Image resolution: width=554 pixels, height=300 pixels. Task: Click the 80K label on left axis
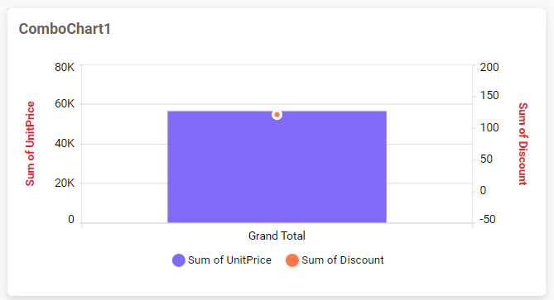point(65,67)
